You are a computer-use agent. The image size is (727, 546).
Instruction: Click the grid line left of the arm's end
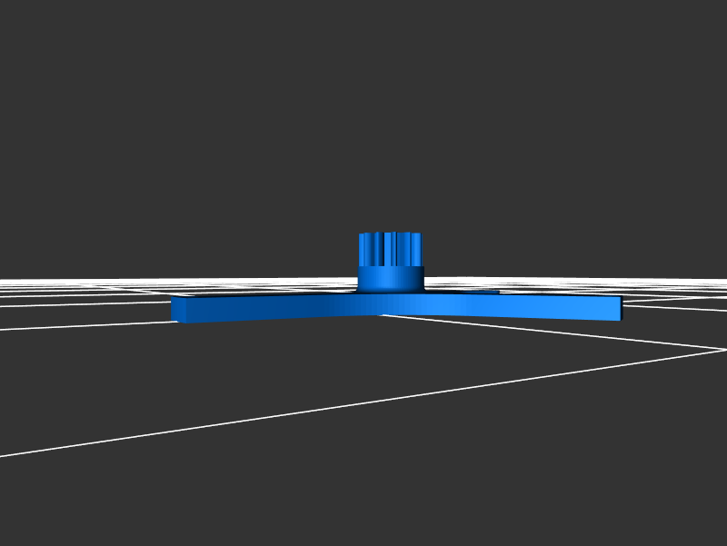click(x=91, y=324)
